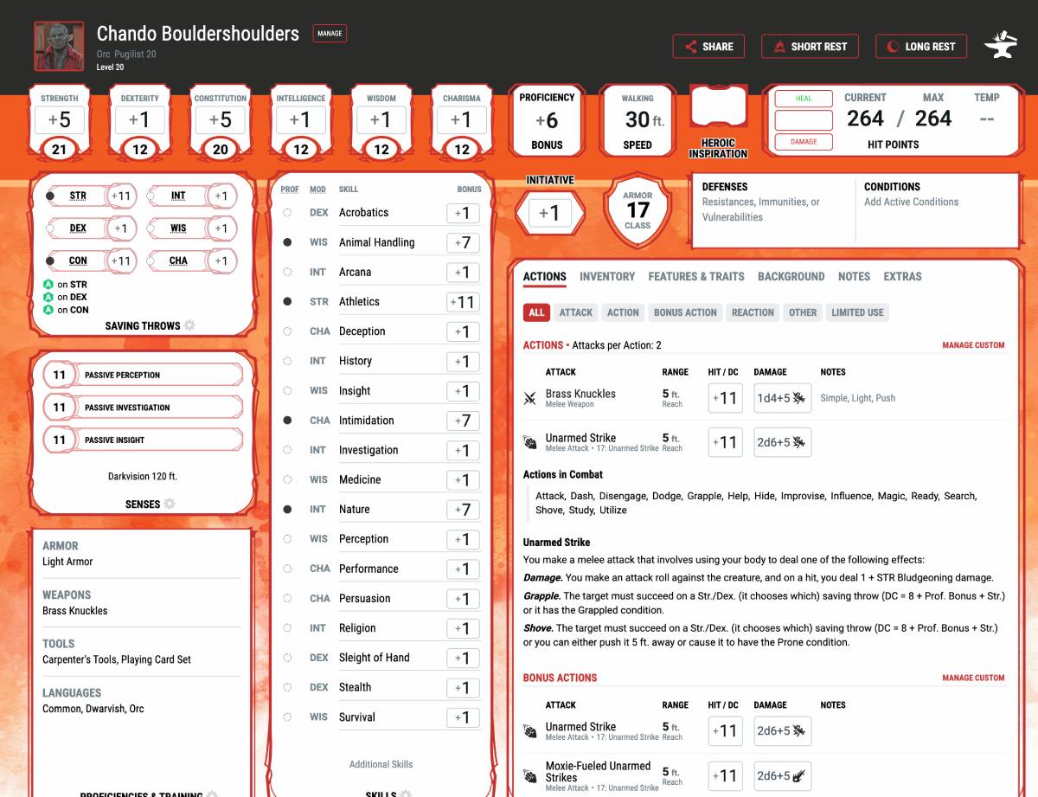Switch to the Inventory tab

point(606,277)
